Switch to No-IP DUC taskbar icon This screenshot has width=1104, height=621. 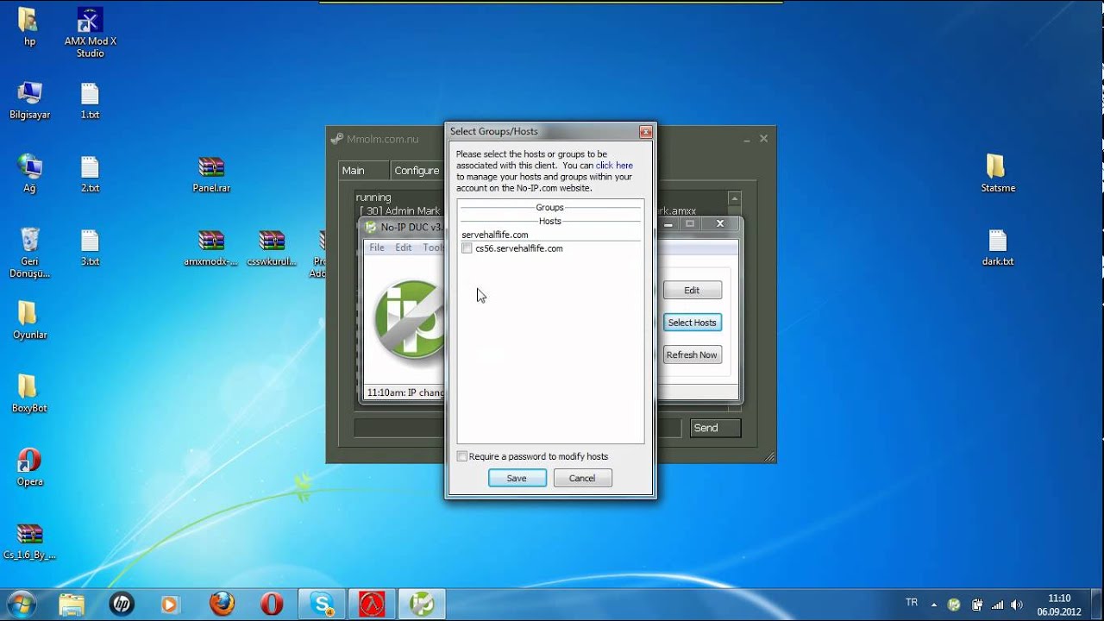tap(422, 604)
